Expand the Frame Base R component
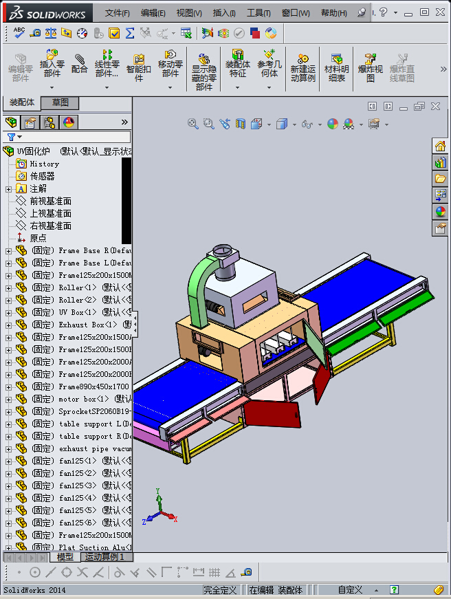 pyautogui.click(x=8, y=251)
